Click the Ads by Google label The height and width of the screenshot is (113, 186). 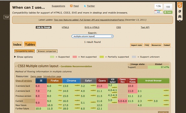click(43, 27)
